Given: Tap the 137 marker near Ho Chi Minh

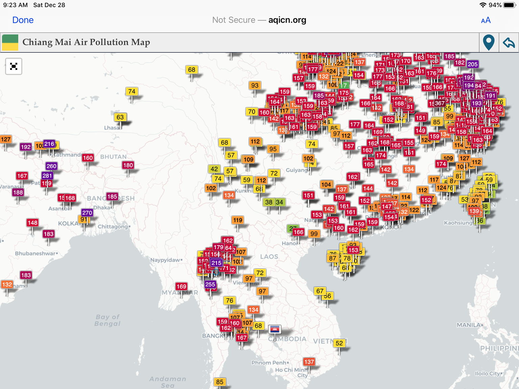Looking at the screenshot, I should coord(309,362).
